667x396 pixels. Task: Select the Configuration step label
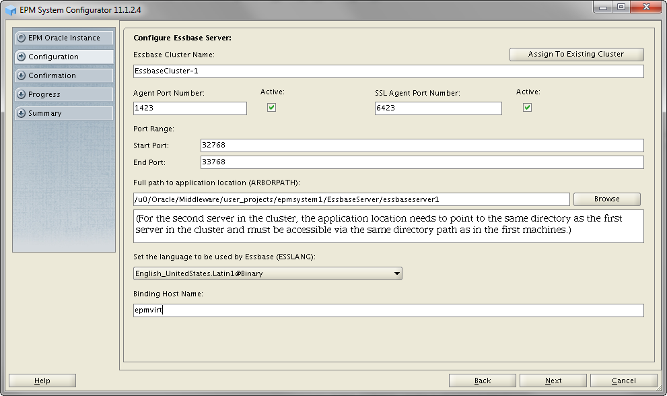(54, 57)
